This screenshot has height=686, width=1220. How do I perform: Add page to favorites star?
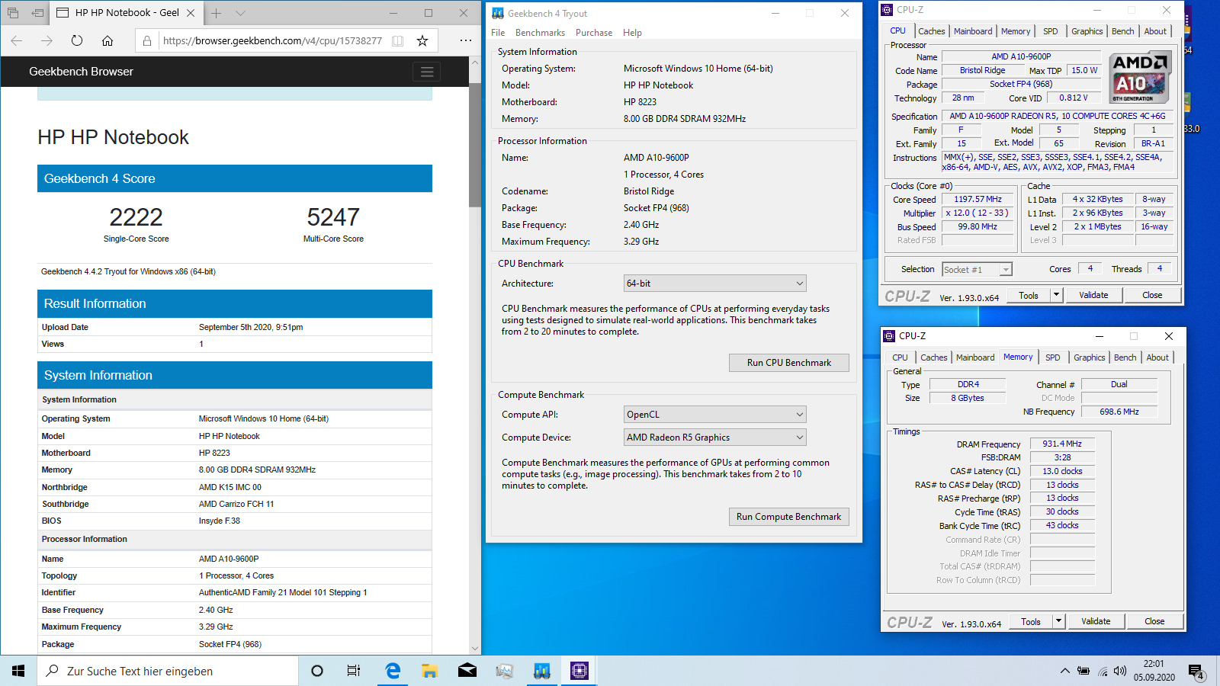[x=422, y=40]
